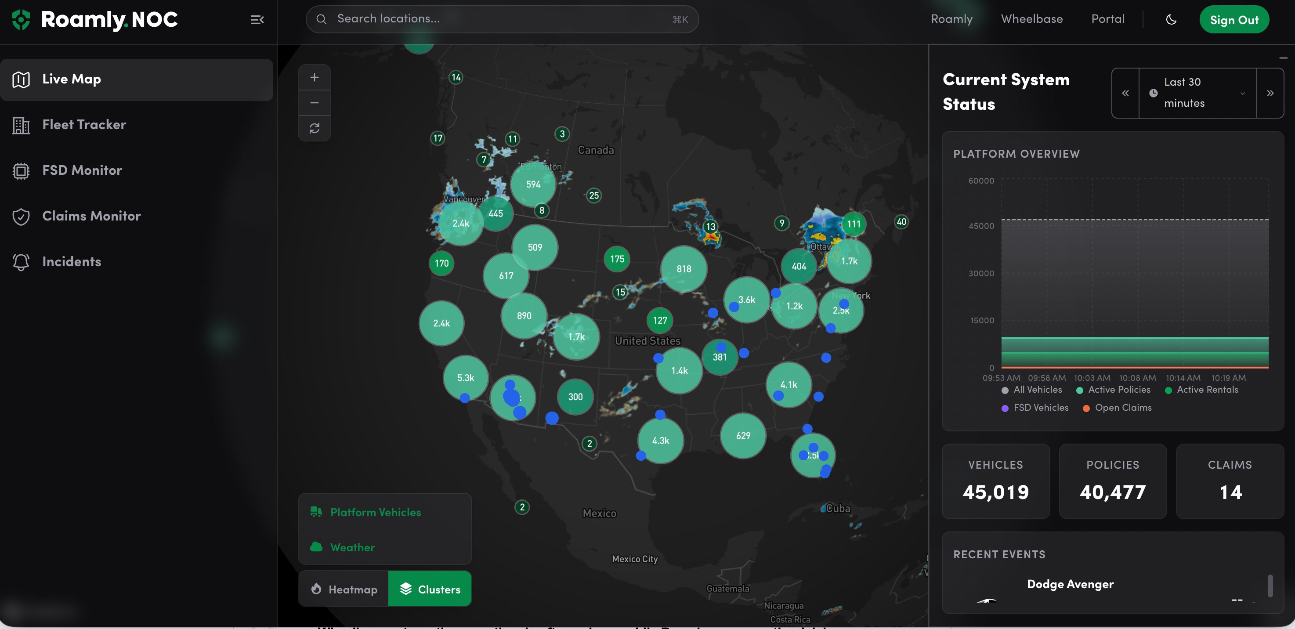The image size is (1295, 629).
Task: Toggle the Weather map layer
Action: pos(352,547)
